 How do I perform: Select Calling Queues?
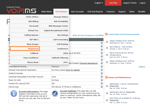pyautogui.click(x=25, y=35)
